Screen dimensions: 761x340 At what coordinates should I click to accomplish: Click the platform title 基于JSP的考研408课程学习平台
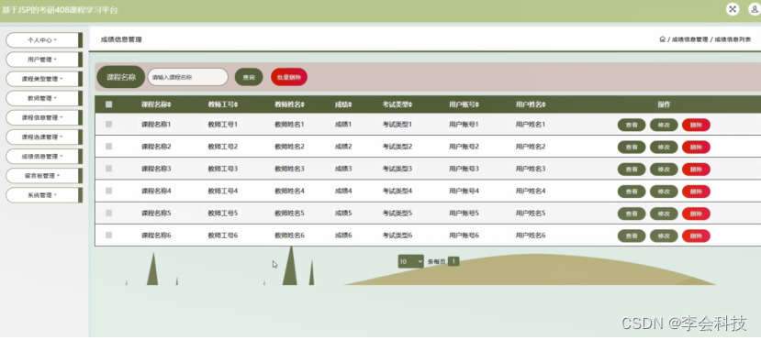click(60, 10)
